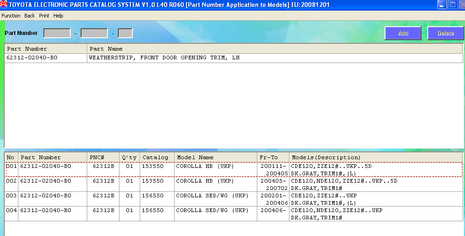Click the Model Name column header
The height and width of the screenshot is (236, 465).
point(215,157)
